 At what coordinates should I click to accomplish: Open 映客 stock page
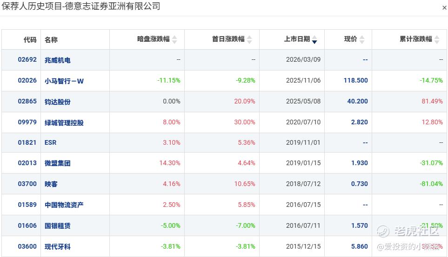click(51, 184)
